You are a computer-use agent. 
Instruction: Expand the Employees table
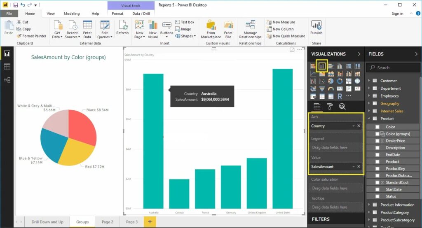click(369, 95)
